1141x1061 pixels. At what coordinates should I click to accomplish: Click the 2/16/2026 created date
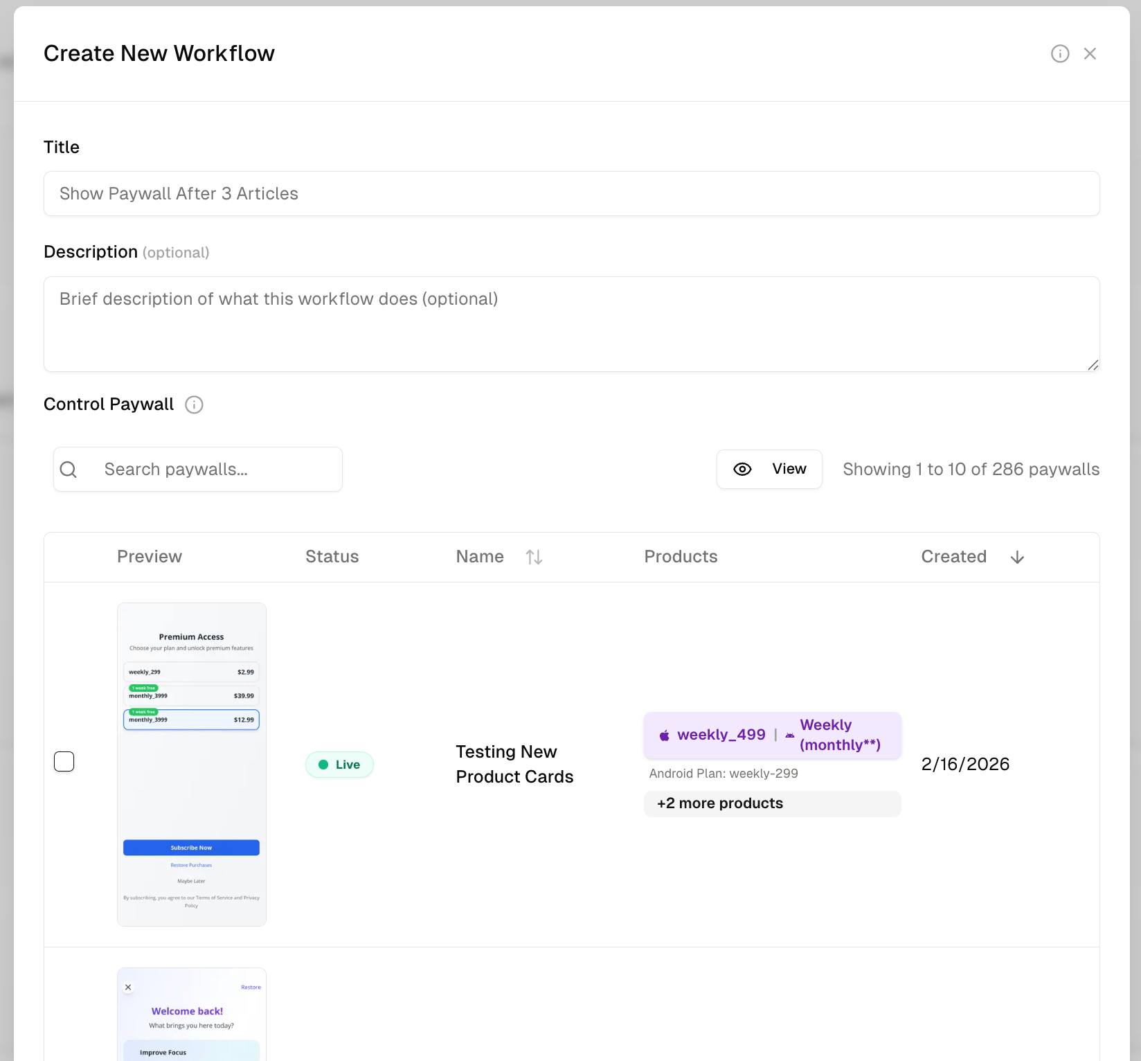(x=965, y=765)
